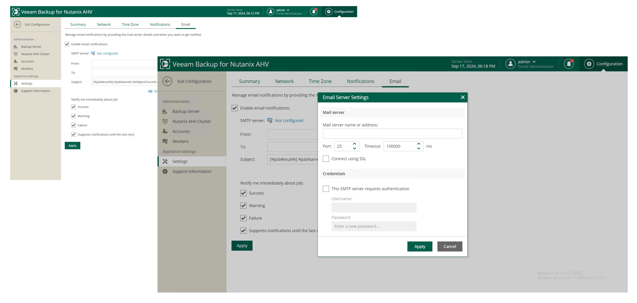
Task: Click the SMTP server icon in the front window
Action: (270, 121)
